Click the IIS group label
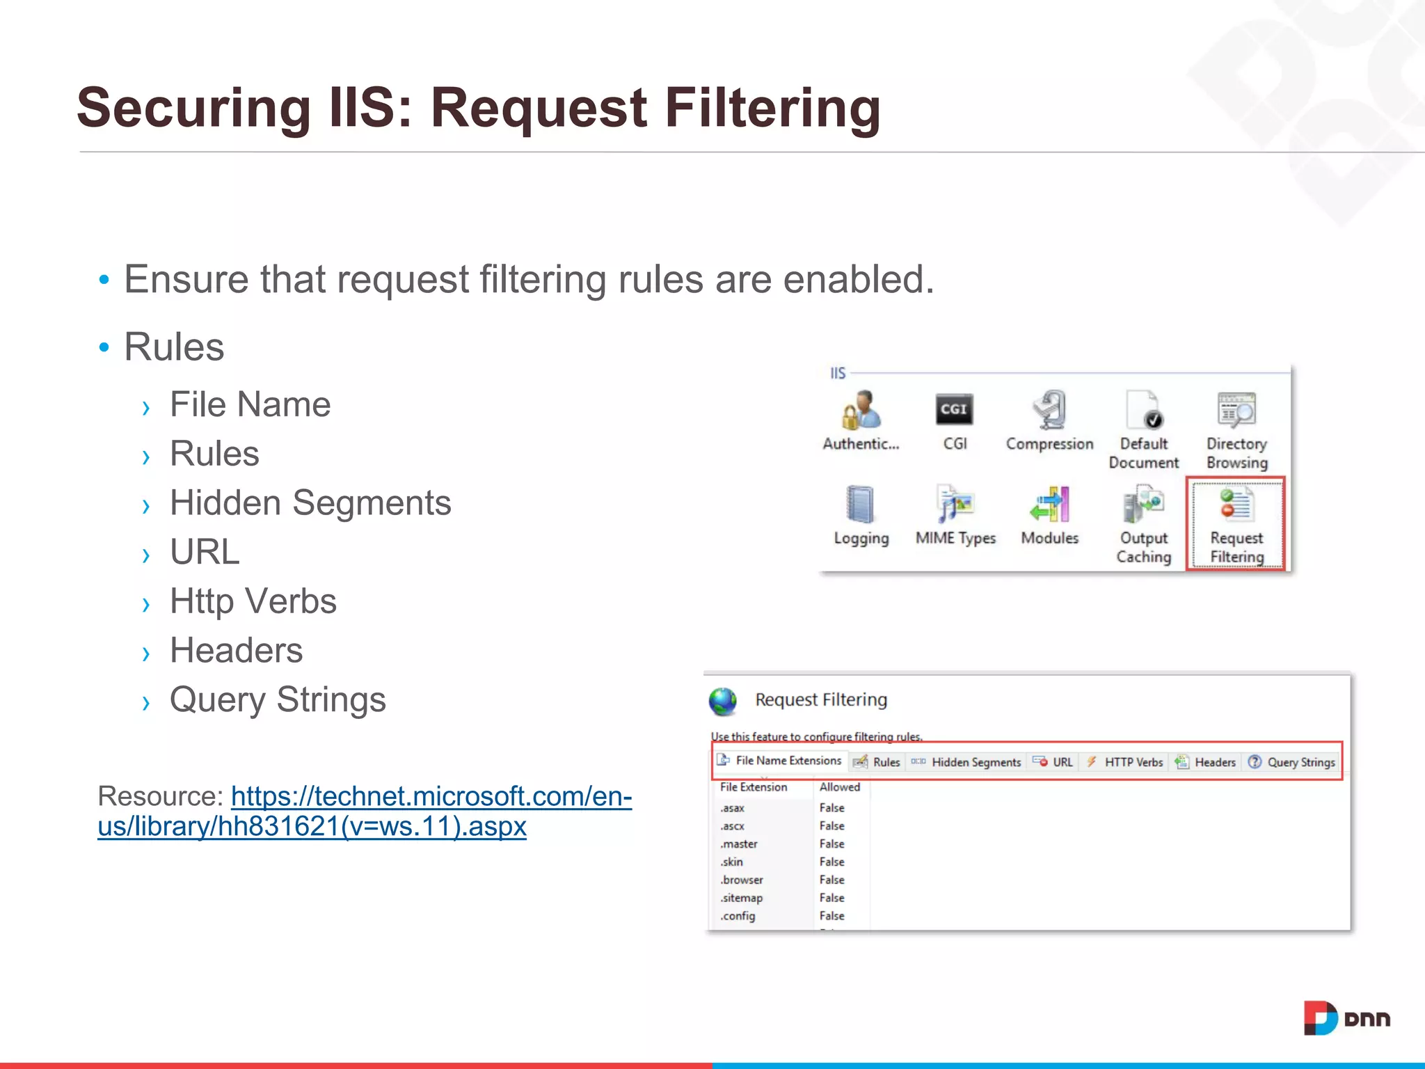This screenshot has width=1425, height=1069. pyautogui.click(x=838, y=373)
